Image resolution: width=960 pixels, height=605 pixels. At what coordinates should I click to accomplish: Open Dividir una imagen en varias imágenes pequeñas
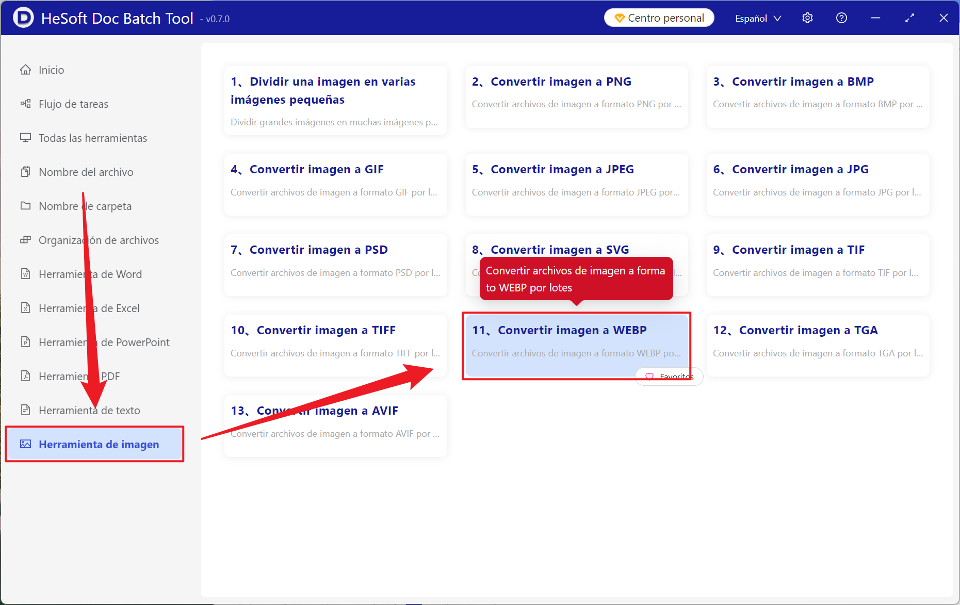(336, 101)
